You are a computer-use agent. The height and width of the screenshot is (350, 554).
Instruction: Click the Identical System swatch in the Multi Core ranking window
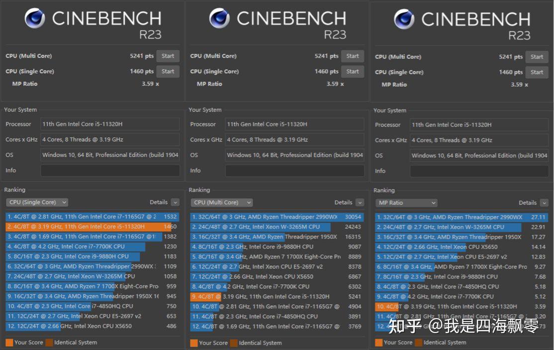click(234, 343)
